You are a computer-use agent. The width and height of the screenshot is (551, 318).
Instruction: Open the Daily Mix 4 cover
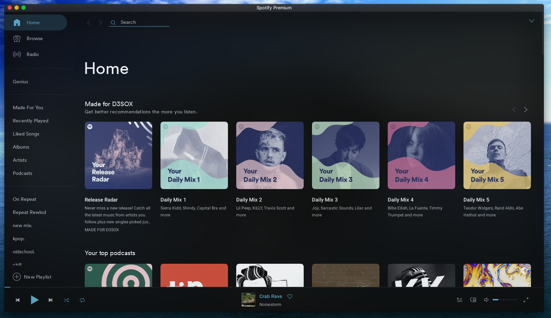point(421,155)
